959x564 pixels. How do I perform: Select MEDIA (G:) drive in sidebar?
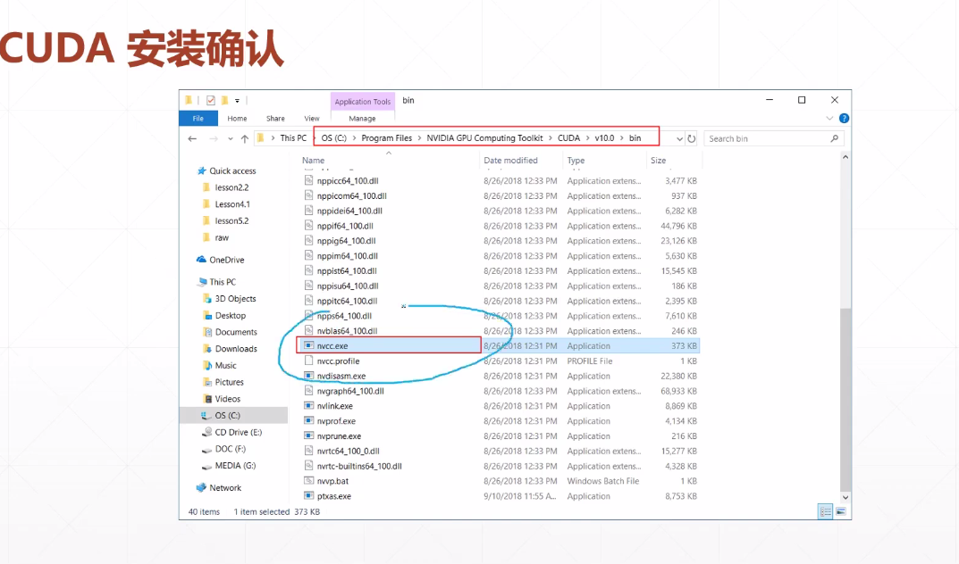click(x=235, y=465)
